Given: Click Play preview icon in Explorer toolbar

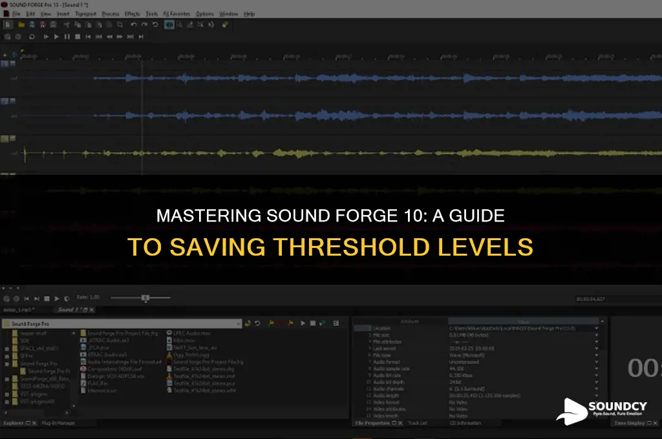Looking at the screenshot, I should tap(303, 323).
